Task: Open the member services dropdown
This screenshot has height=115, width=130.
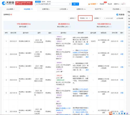Action: [x=93, y=4]
